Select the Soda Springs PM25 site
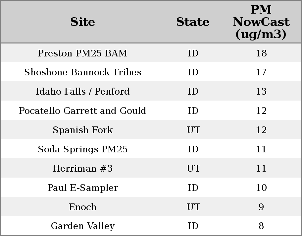Screen dimensions: 302x236 [x=82, y=149]
